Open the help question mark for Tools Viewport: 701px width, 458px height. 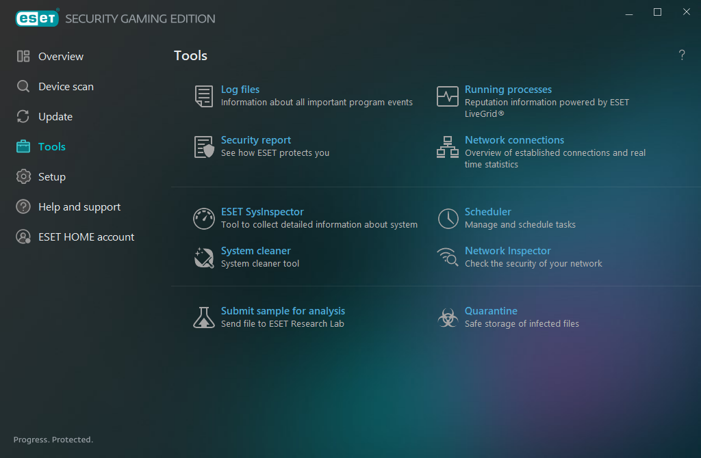coord(682,55)
